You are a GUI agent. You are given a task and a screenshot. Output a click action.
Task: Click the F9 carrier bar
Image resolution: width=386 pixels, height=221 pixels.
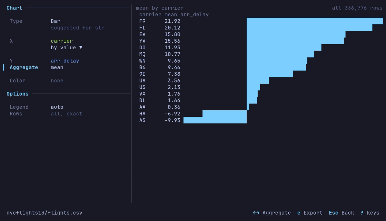314,21
